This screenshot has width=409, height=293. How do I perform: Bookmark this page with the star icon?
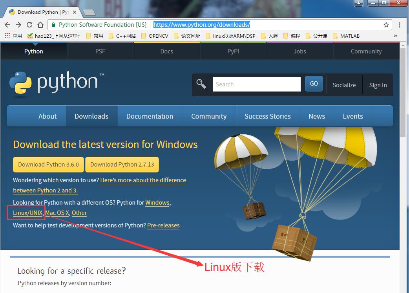[x=386, y=25]
